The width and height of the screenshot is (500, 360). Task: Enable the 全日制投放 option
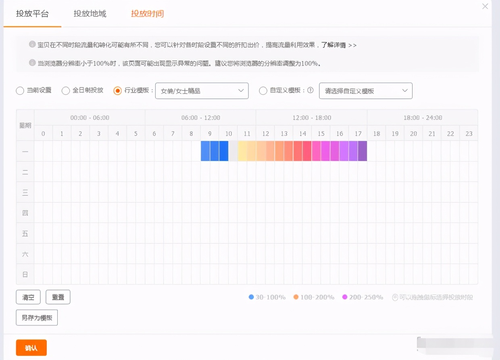65,91
